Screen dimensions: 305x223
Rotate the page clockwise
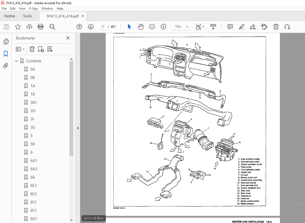pos(287,27)
